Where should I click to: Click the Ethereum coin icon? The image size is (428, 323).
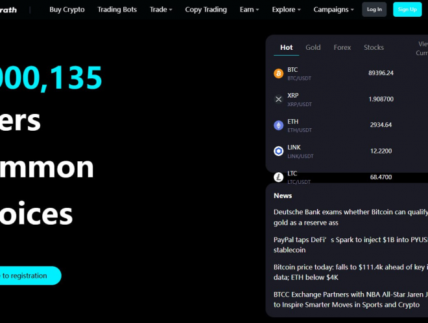pyautogui.click(x=278, y=126)
